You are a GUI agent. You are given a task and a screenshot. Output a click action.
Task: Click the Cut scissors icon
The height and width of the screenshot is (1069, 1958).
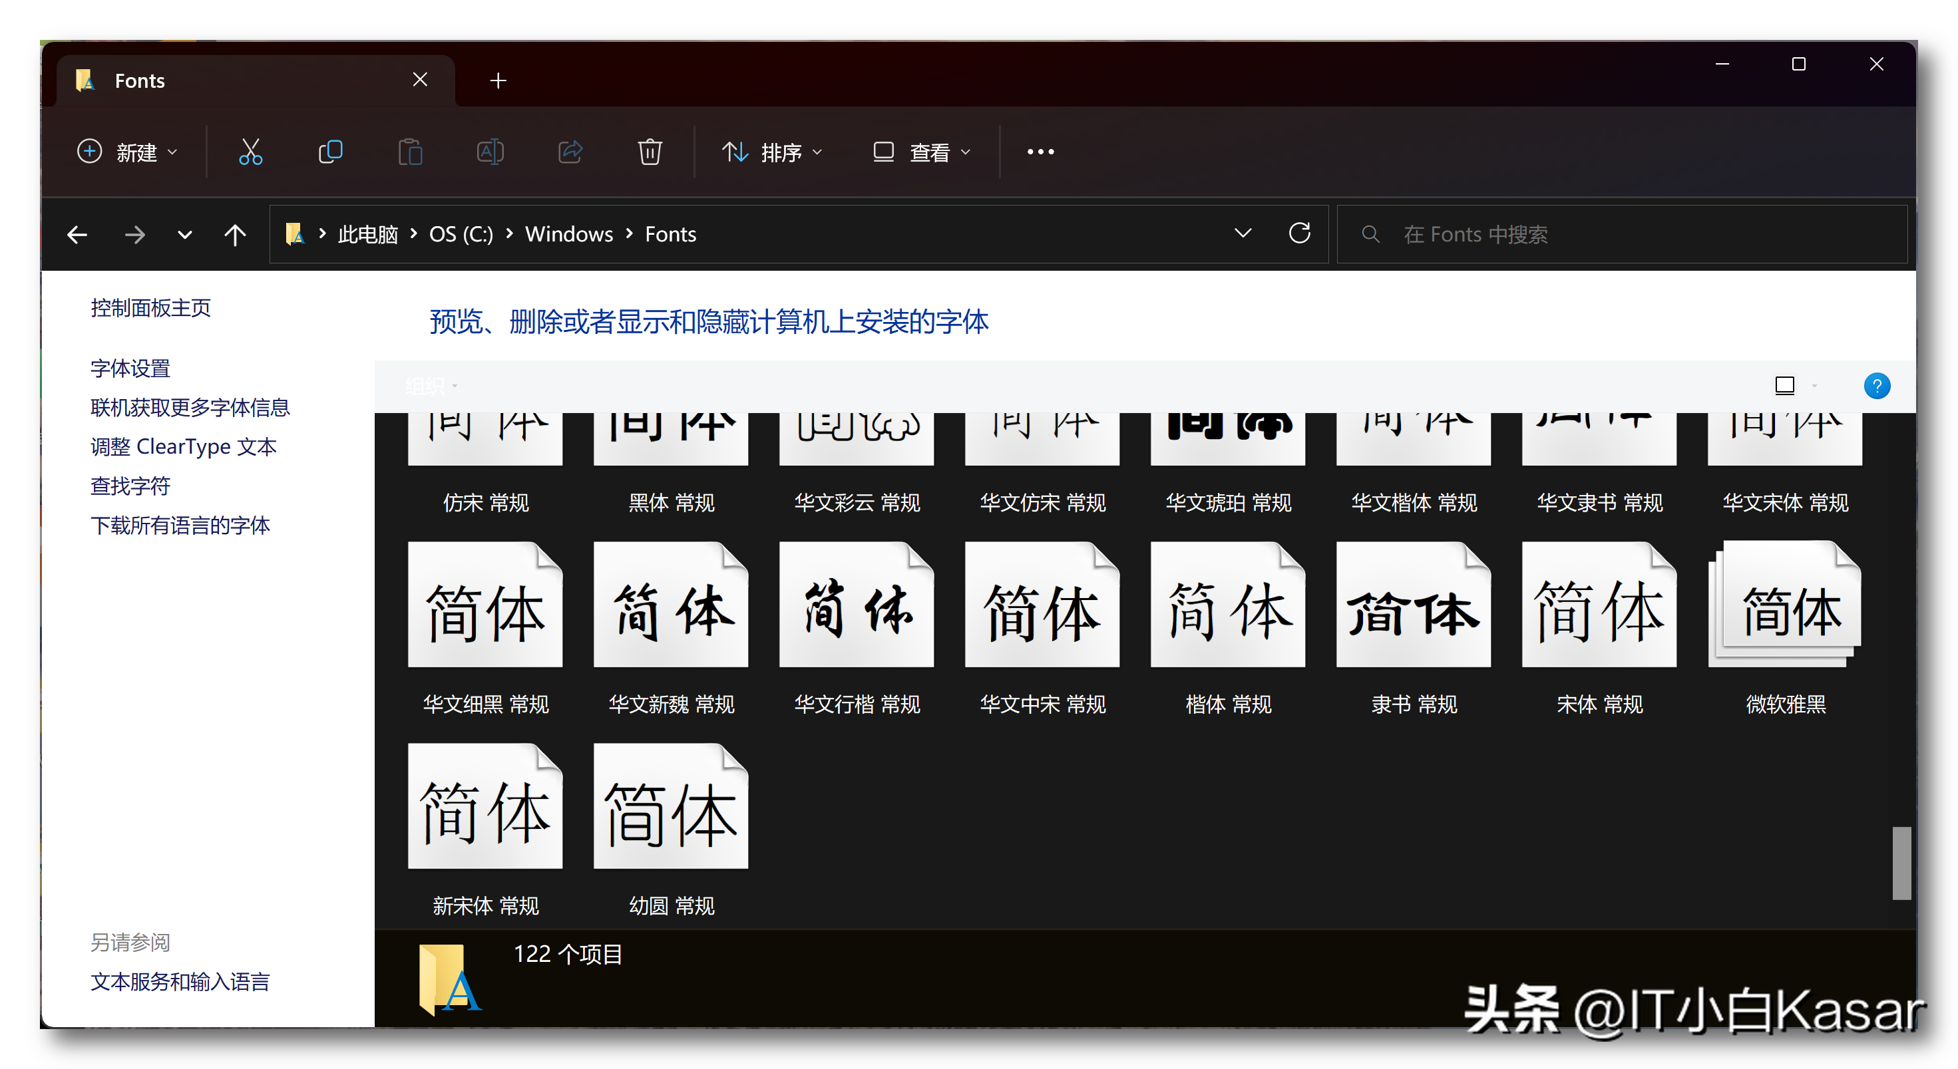point(250,152)
